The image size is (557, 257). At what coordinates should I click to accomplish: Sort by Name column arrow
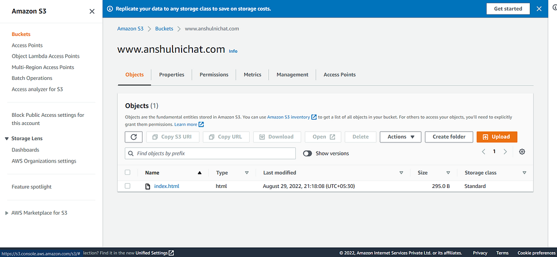[x=199, y=173]
